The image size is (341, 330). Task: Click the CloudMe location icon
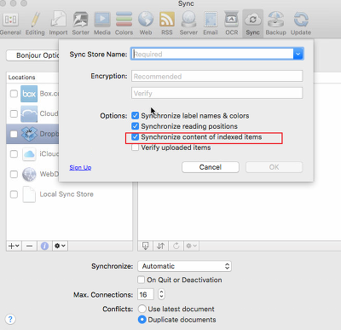[x=29, y=113]
